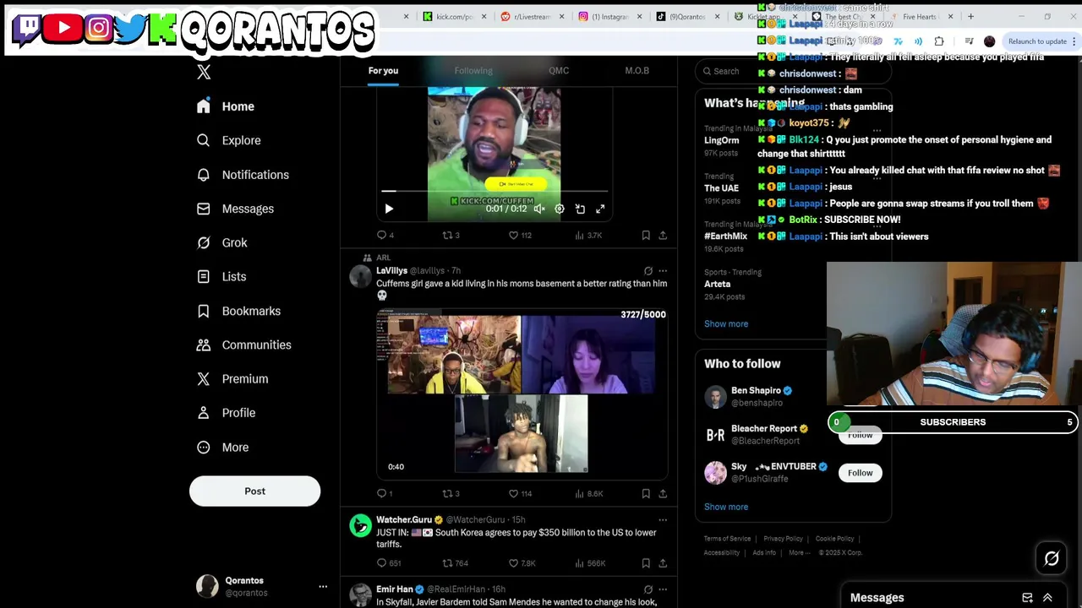This screenshot has width=1082, height=608.
Task: Click Grok explain icon on LaVillys post
Action: tap(648, 271)
